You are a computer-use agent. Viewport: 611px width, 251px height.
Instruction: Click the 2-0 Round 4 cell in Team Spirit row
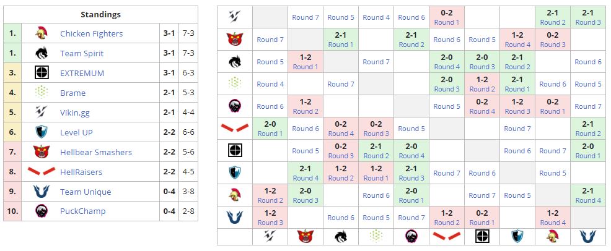pos(447,62)
